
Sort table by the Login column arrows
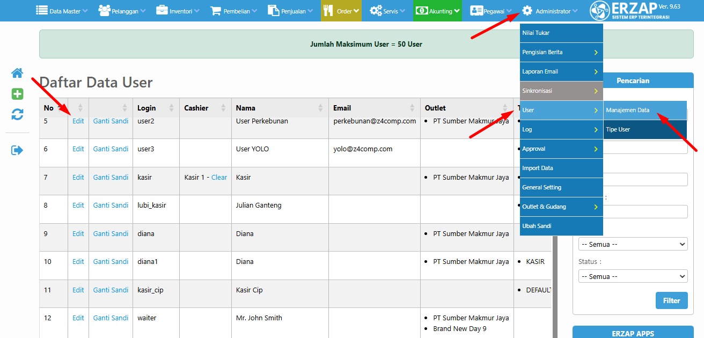click(172, 108)
